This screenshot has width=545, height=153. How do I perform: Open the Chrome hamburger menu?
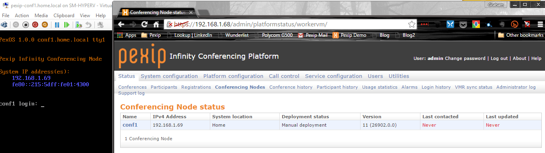coord(540,24)
